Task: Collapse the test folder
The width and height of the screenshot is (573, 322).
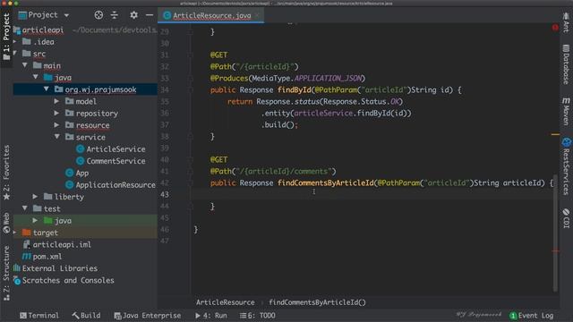Action: point(25,208)
